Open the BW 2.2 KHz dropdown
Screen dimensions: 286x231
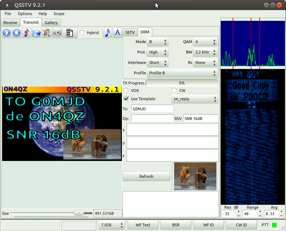coord(206,52)
